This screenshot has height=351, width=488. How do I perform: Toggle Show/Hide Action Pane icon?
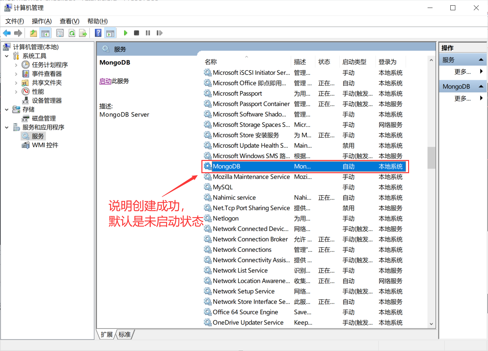tap(110, 33)
